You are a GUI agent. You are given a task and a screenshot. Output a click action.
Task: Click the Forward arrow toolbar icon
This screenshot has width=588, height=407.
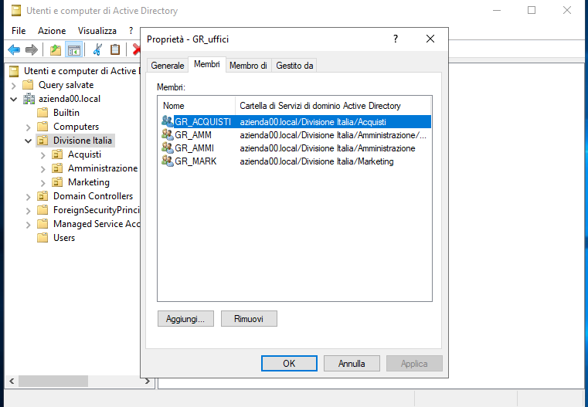coord(32,50)
